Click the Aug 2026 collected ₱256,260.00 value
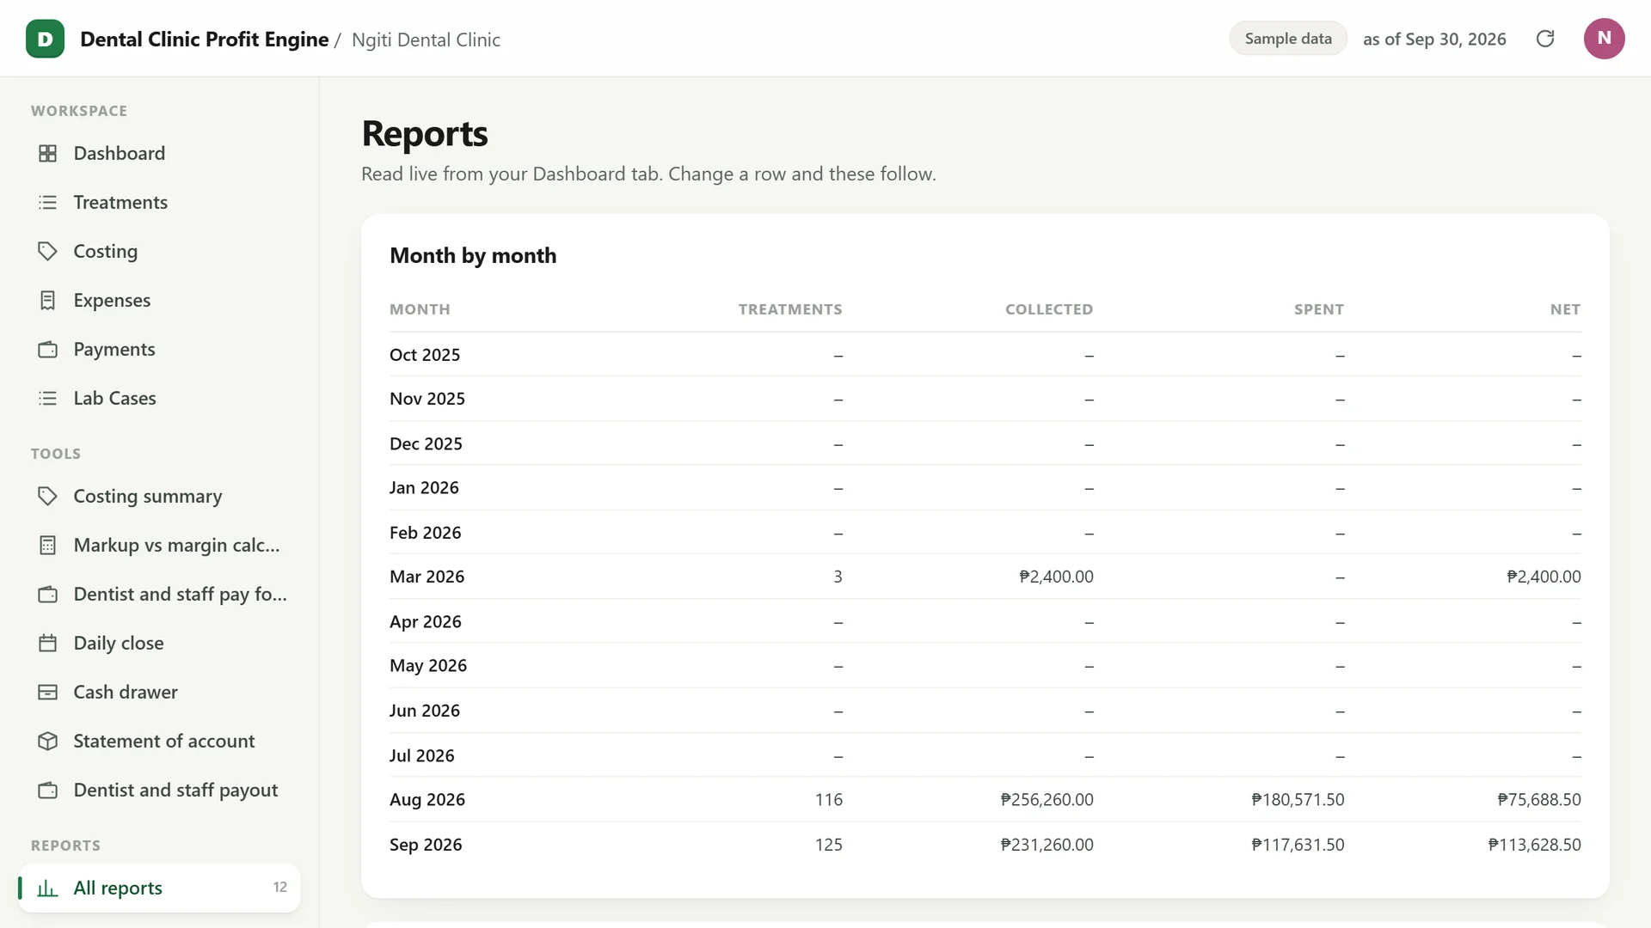This screenshot has height=928, width=1651. (1046, 799)
